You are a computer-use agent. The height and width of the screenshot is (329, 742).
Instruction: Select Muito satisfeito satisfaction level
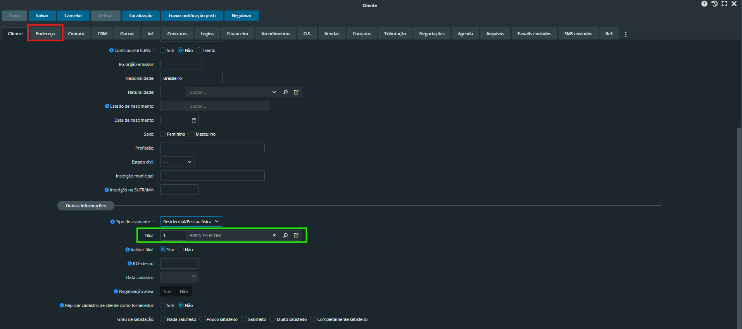[273, 319]
